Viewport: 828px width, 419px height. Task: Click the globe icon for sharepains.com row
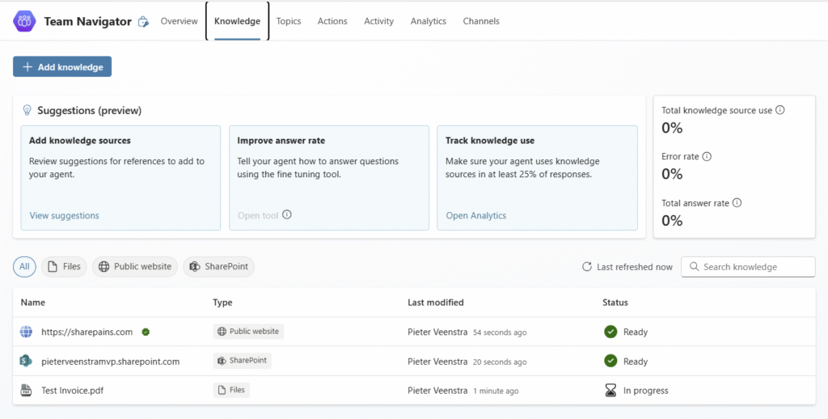pyautogui.click(x=26, y=332)
